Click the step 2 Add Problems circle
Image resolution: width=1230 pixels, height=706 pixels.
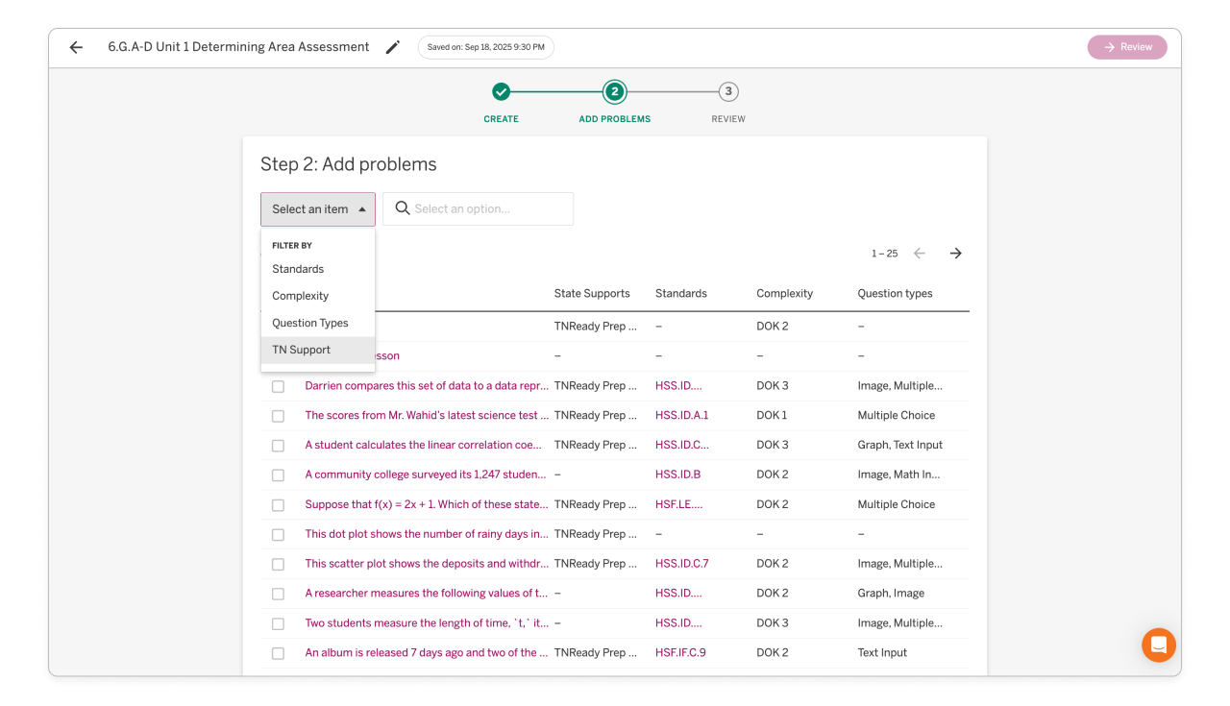pyautogui.click(x=614, y=92)
